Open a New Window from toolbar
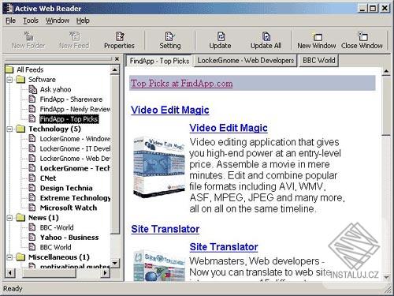394x296 pixels. 317,40
